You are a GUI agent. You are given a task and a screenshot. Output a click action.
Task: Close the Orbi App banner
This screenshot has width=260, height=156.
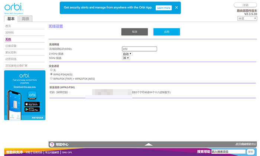click(176, 7)
